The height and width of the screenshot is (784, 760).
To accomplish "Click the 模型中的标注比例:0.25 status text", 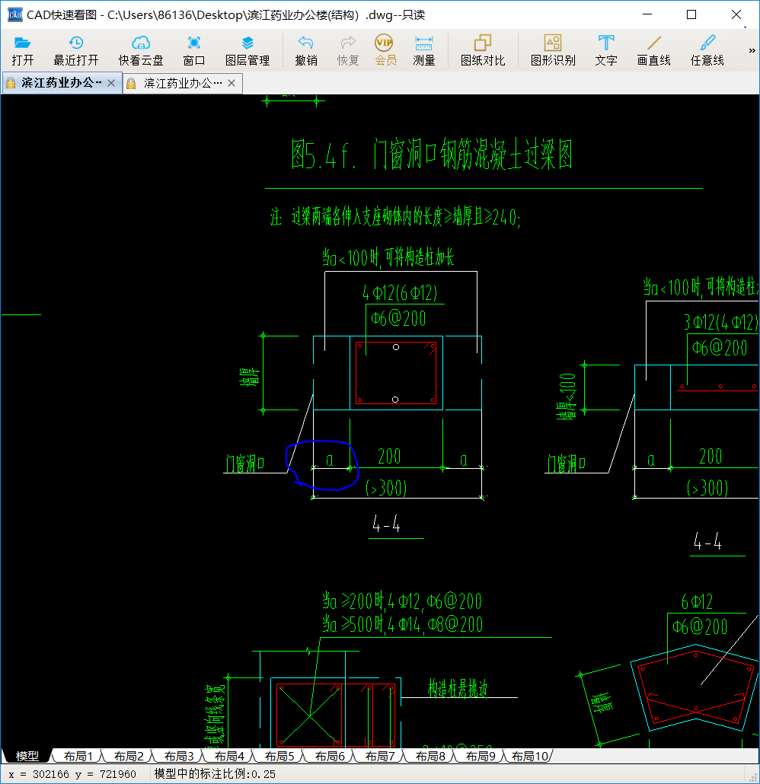I will pos(215,774).
